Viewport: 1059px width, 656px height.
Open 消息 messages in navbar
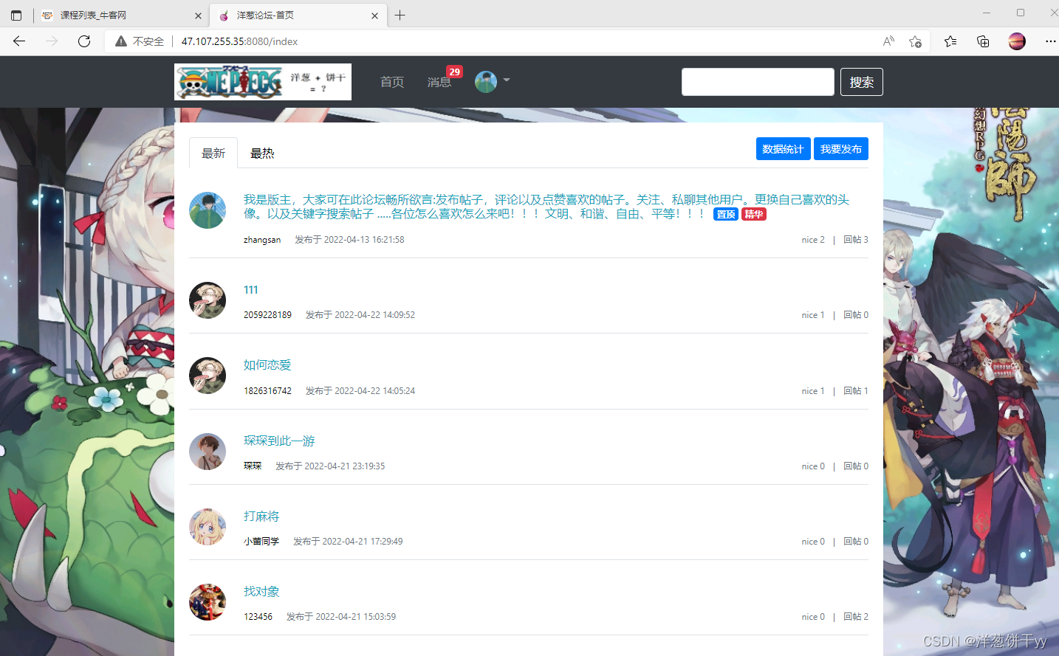point(439,82)
